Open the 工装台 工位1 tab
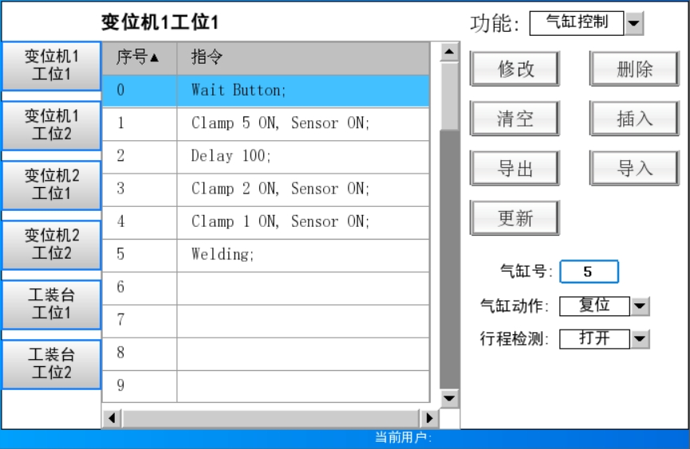 tap(51, 304)
